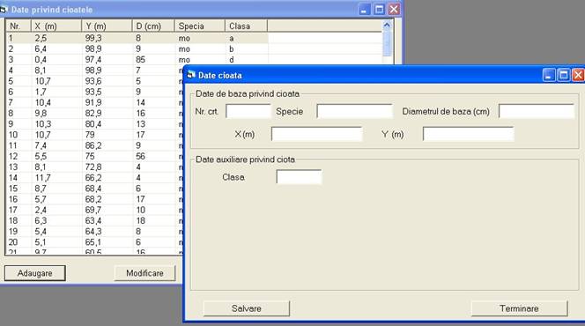Select row 9 with Y 80,4
The image size is (585, 326).
click(x=94, y=124)
